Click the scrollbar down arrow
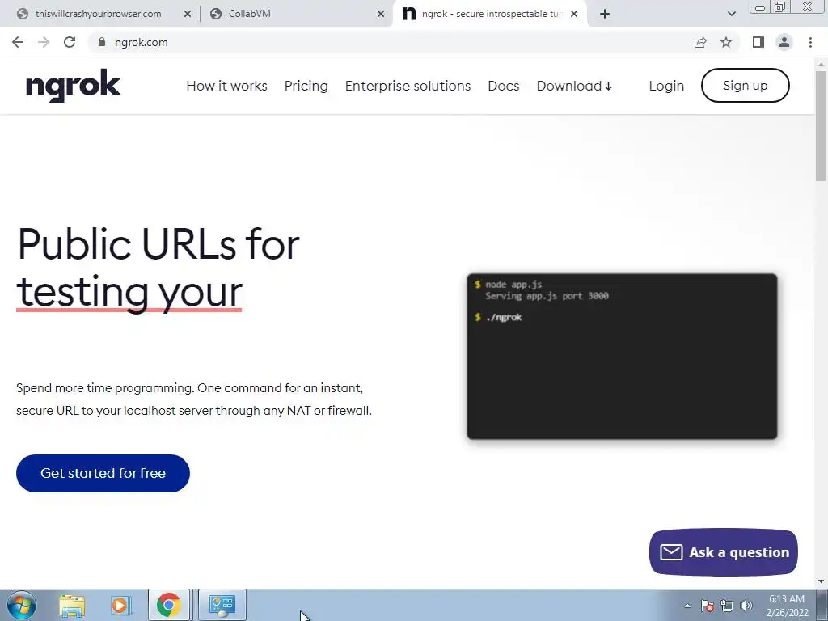 (822, 582)
